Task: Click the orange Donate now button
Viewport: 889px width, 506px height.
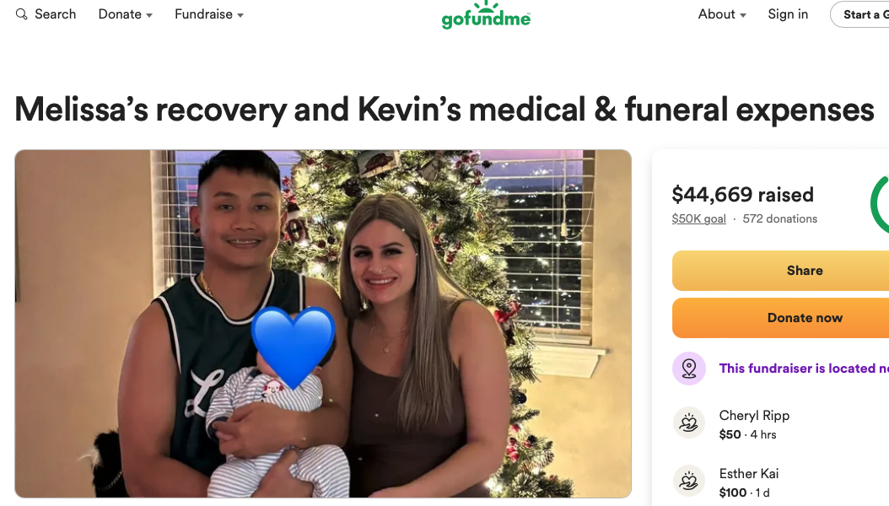Action: [781, 318]
